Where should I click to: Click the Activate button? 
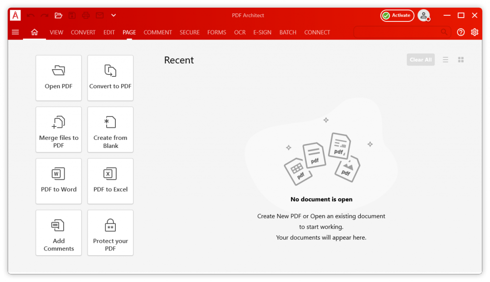click(x=397, y=15)
